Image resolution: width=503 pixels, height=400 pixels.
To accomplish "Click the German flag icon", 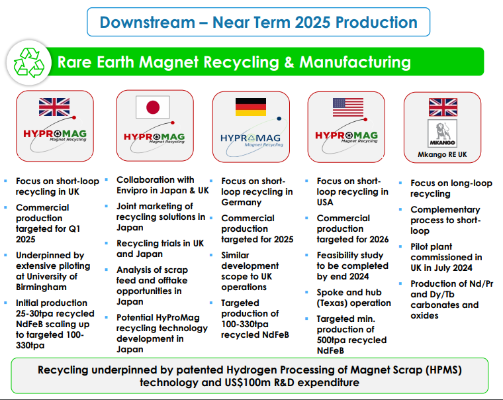I will point(251,107).
